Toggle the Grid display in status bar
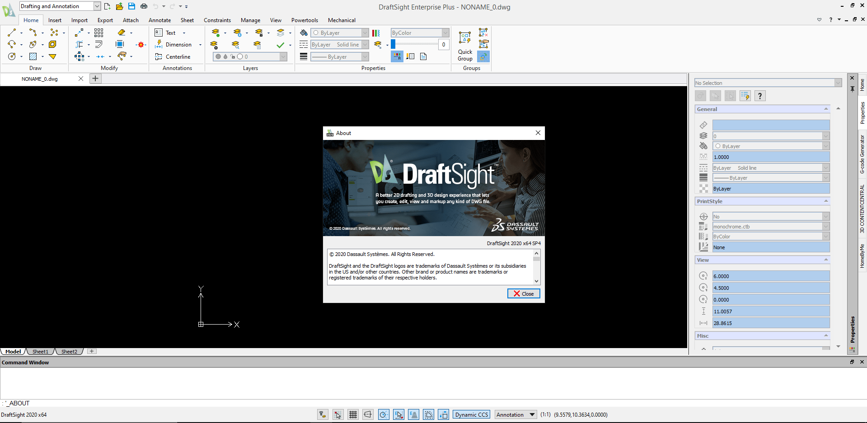 (x=353, y=414)
